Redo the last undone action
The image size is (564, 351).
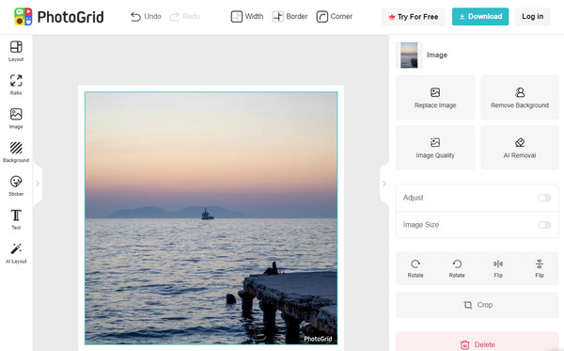pos(184,17)
